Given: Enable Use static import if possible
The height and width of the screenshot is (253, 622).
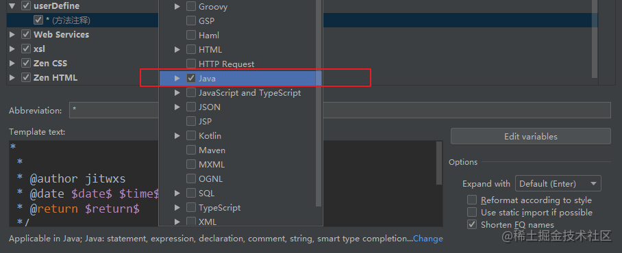Looking at the screenshot, I should (472, 212).
